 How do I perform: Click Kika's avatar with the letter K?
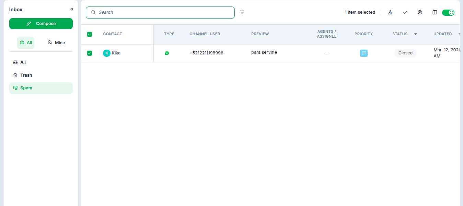point(107,53)
